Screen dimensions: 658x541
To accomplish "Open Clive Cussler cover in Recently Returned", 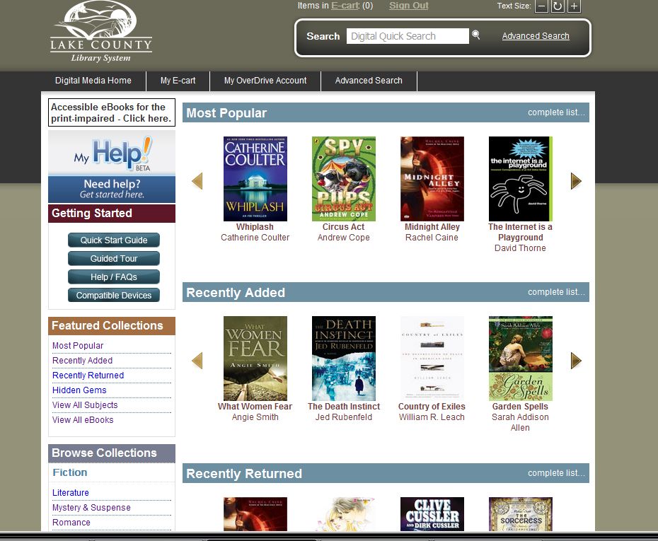I will click(x=432, y=514).
